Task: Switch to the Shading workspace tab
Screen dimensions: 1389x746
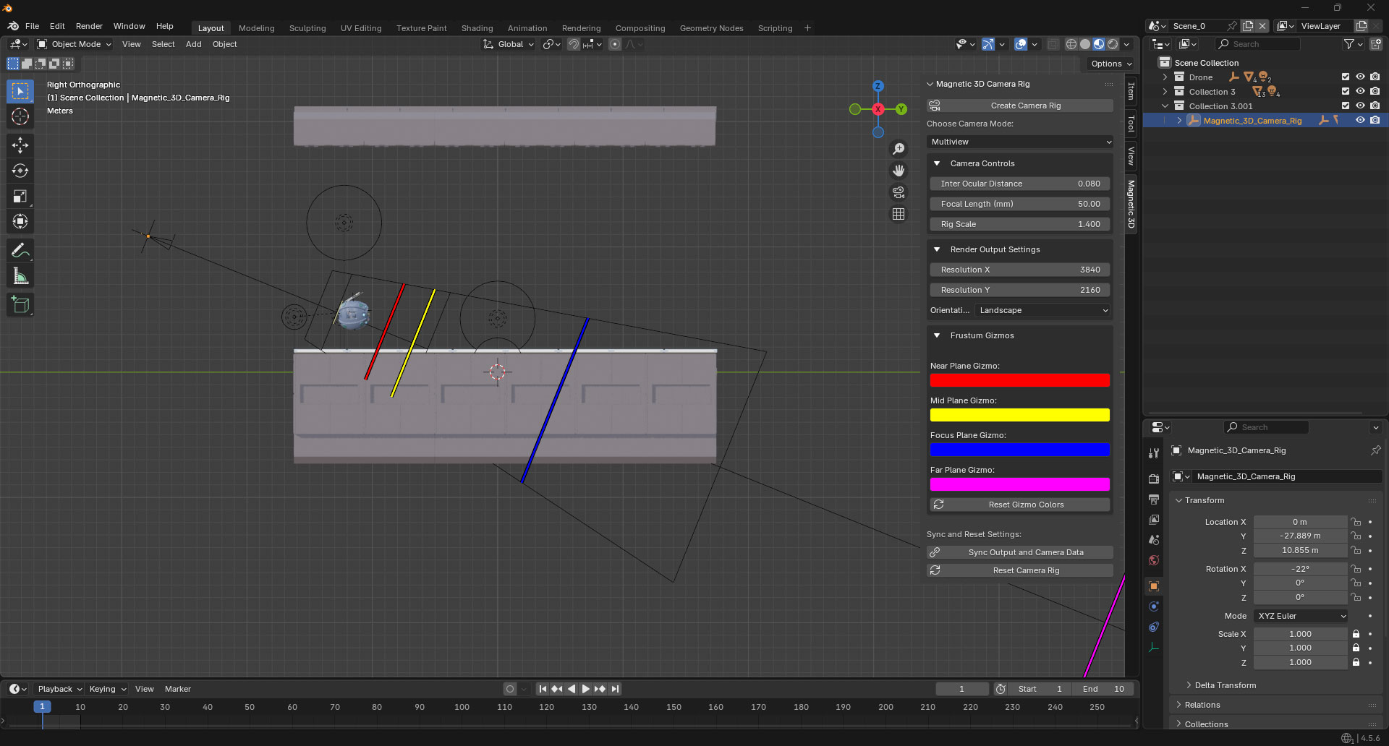Action: [477, 28]
